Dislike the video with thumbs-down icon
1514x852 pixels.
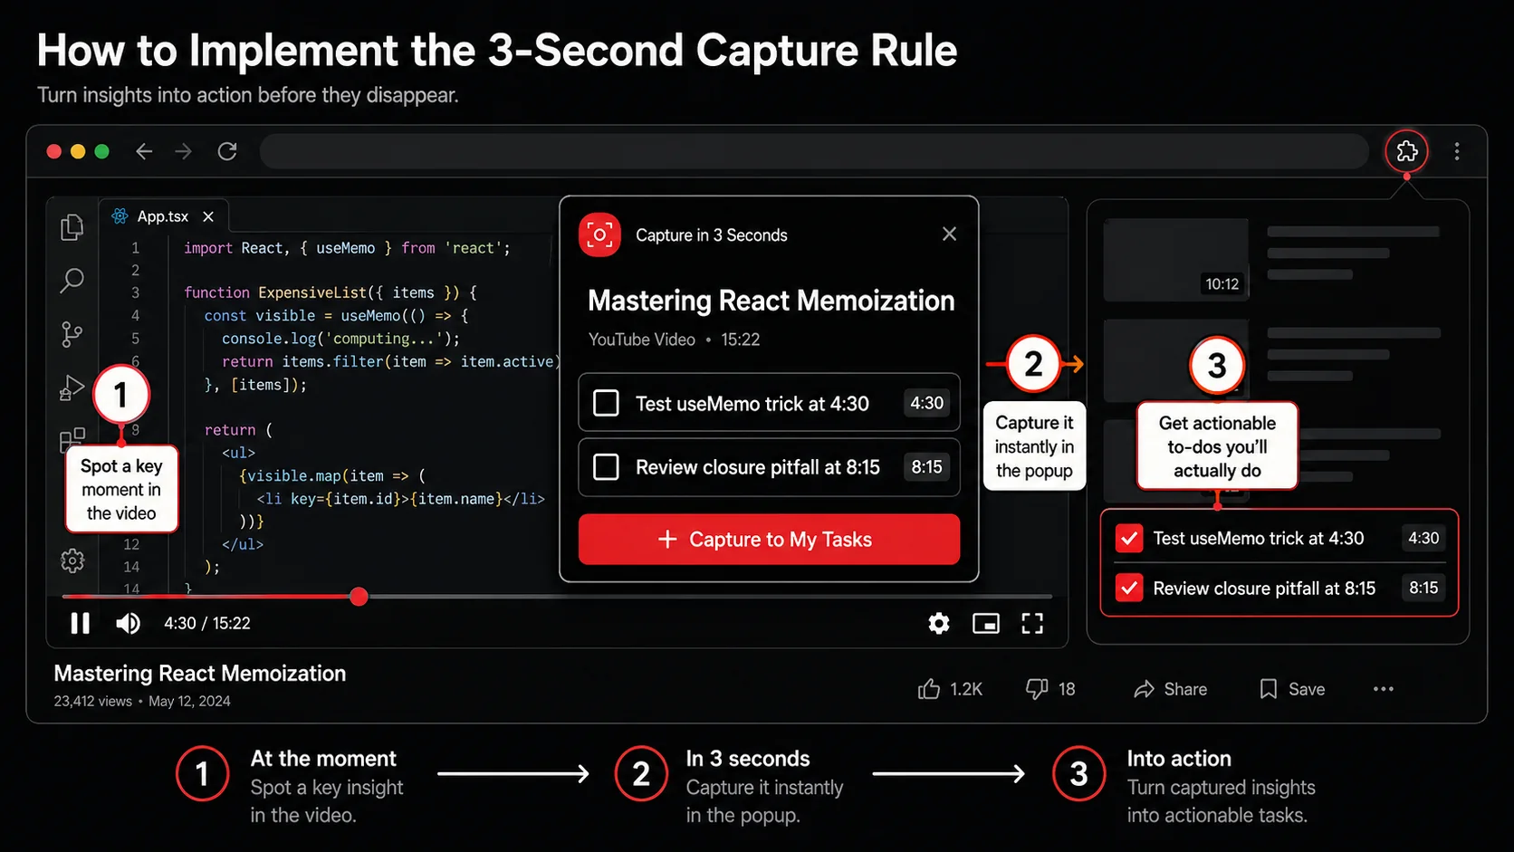pos(1037,689)
